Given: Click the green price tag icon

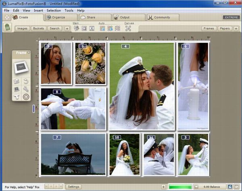Looking at the screenshot, I should tap(8, 27).
